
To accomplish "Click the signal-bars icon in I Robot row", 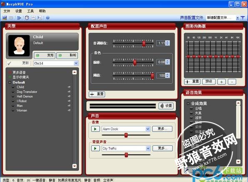I will pos(69,101).
